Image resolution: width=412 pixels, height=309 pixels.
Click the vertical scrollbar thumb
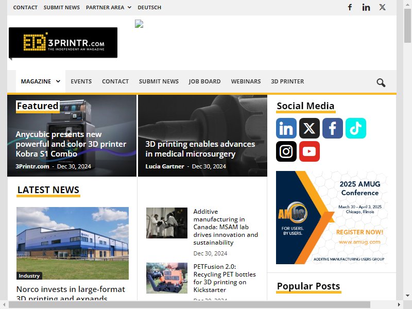click(x=407, y=25)
